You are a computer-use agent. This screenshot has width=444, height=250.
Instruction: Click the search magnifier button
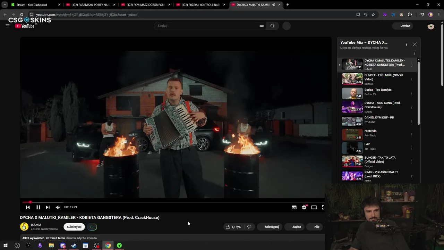click(x=272, y=26)
